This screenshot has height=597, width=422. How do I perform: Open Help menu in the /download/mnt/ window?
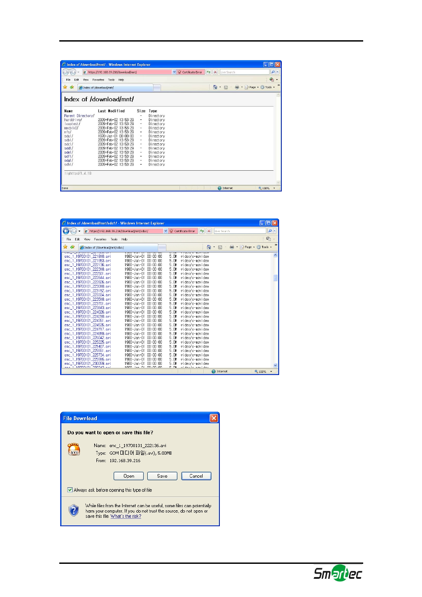[121, 80]
